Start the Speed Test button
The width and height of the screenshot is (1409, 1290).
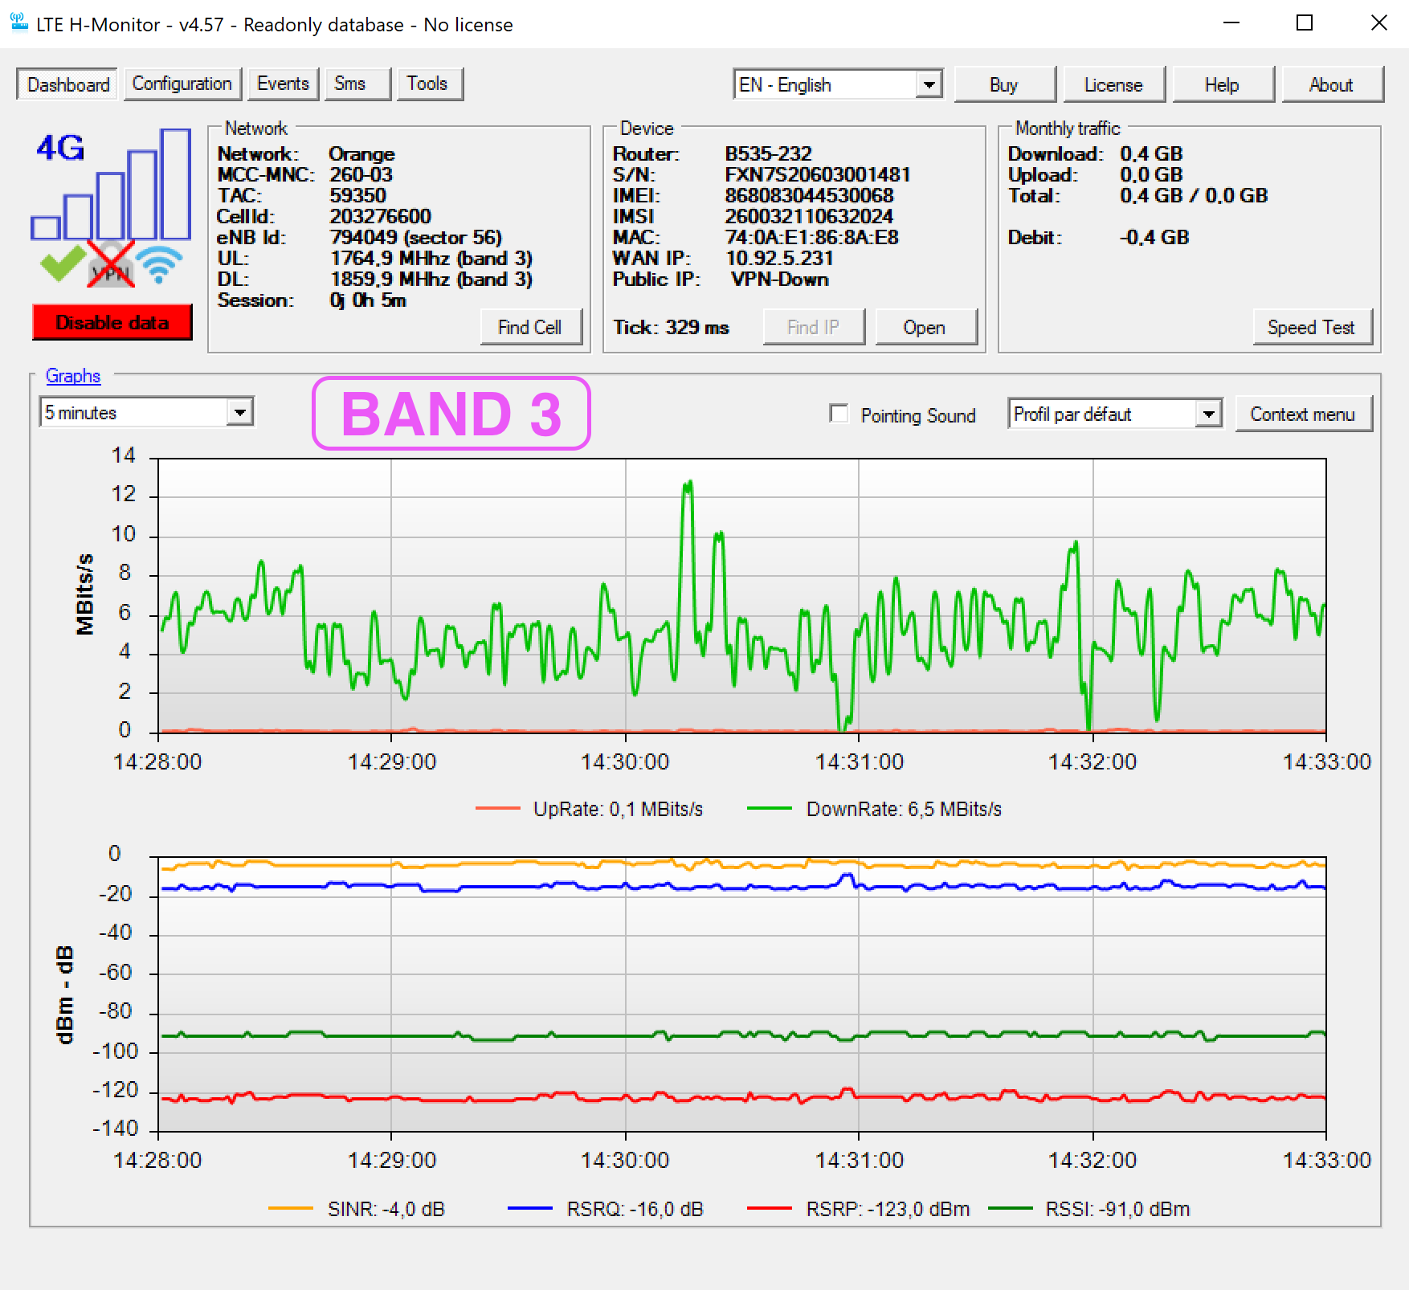pyautogui.click(x=1312, y=327)
